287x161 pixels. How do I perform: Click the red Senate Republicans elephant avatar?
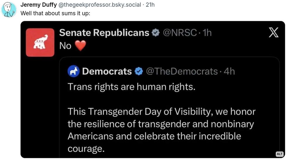click(x=40, y=42)
